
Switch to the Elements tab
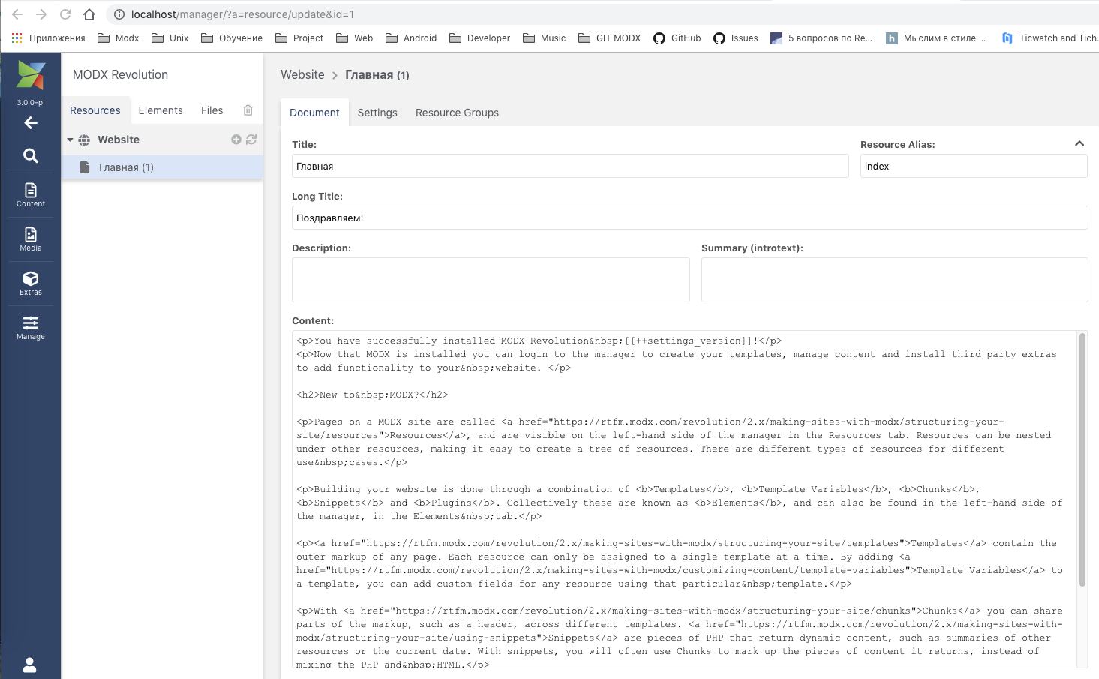(161, 110)
